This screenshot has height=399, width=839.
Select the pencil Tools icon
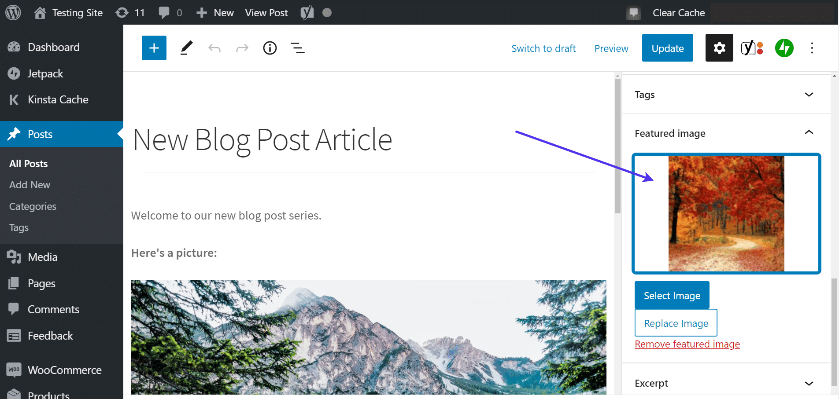[186, 48]
